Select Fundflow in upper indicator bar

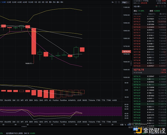pos(63,100)
